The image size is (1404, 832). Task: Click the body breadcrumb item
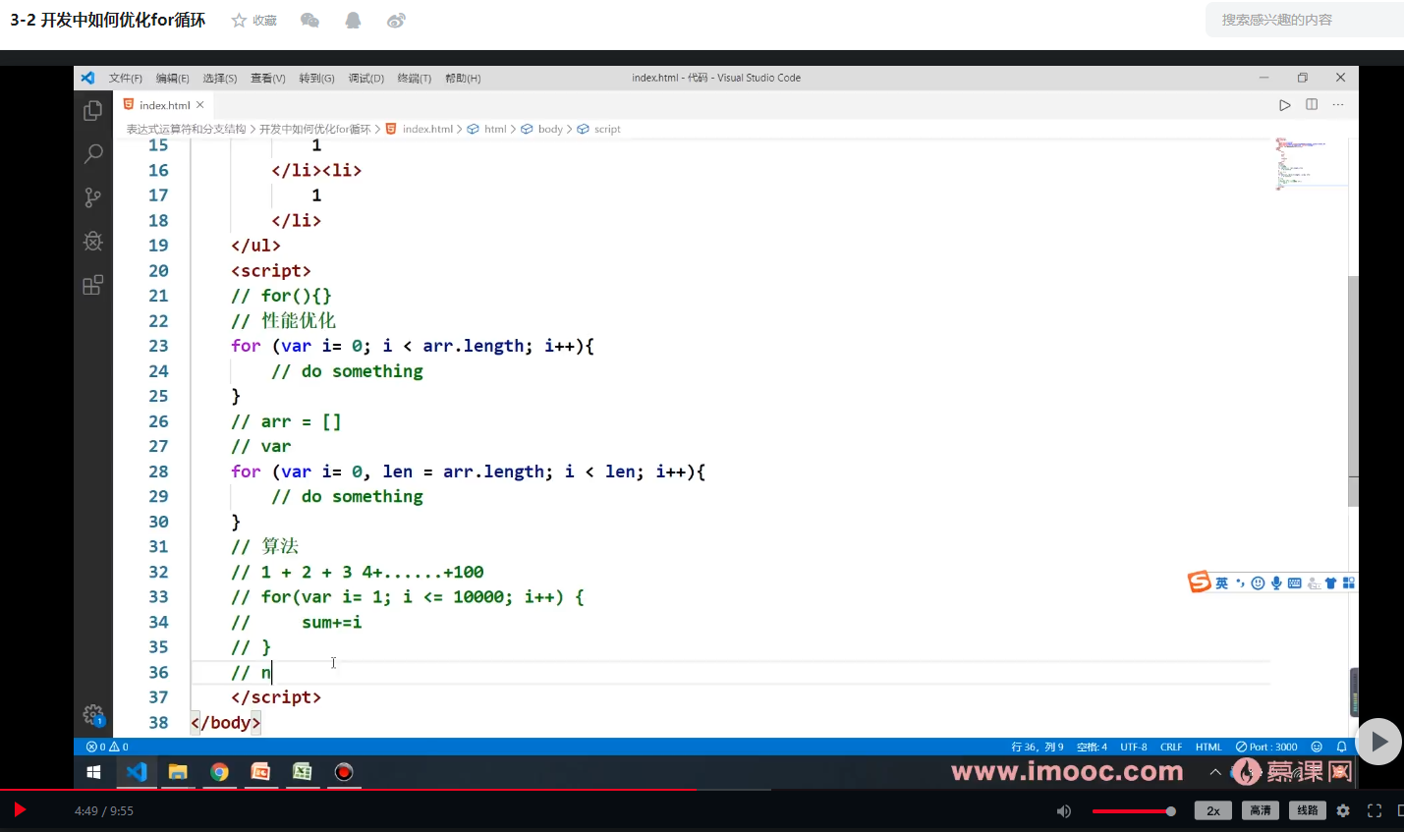point(542,129)
